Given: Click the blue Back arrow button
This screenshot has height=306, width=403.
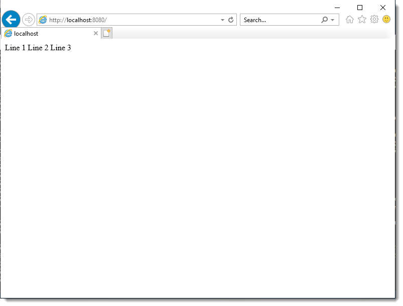Looking at the screenshot, I should (x=11, y=20).
